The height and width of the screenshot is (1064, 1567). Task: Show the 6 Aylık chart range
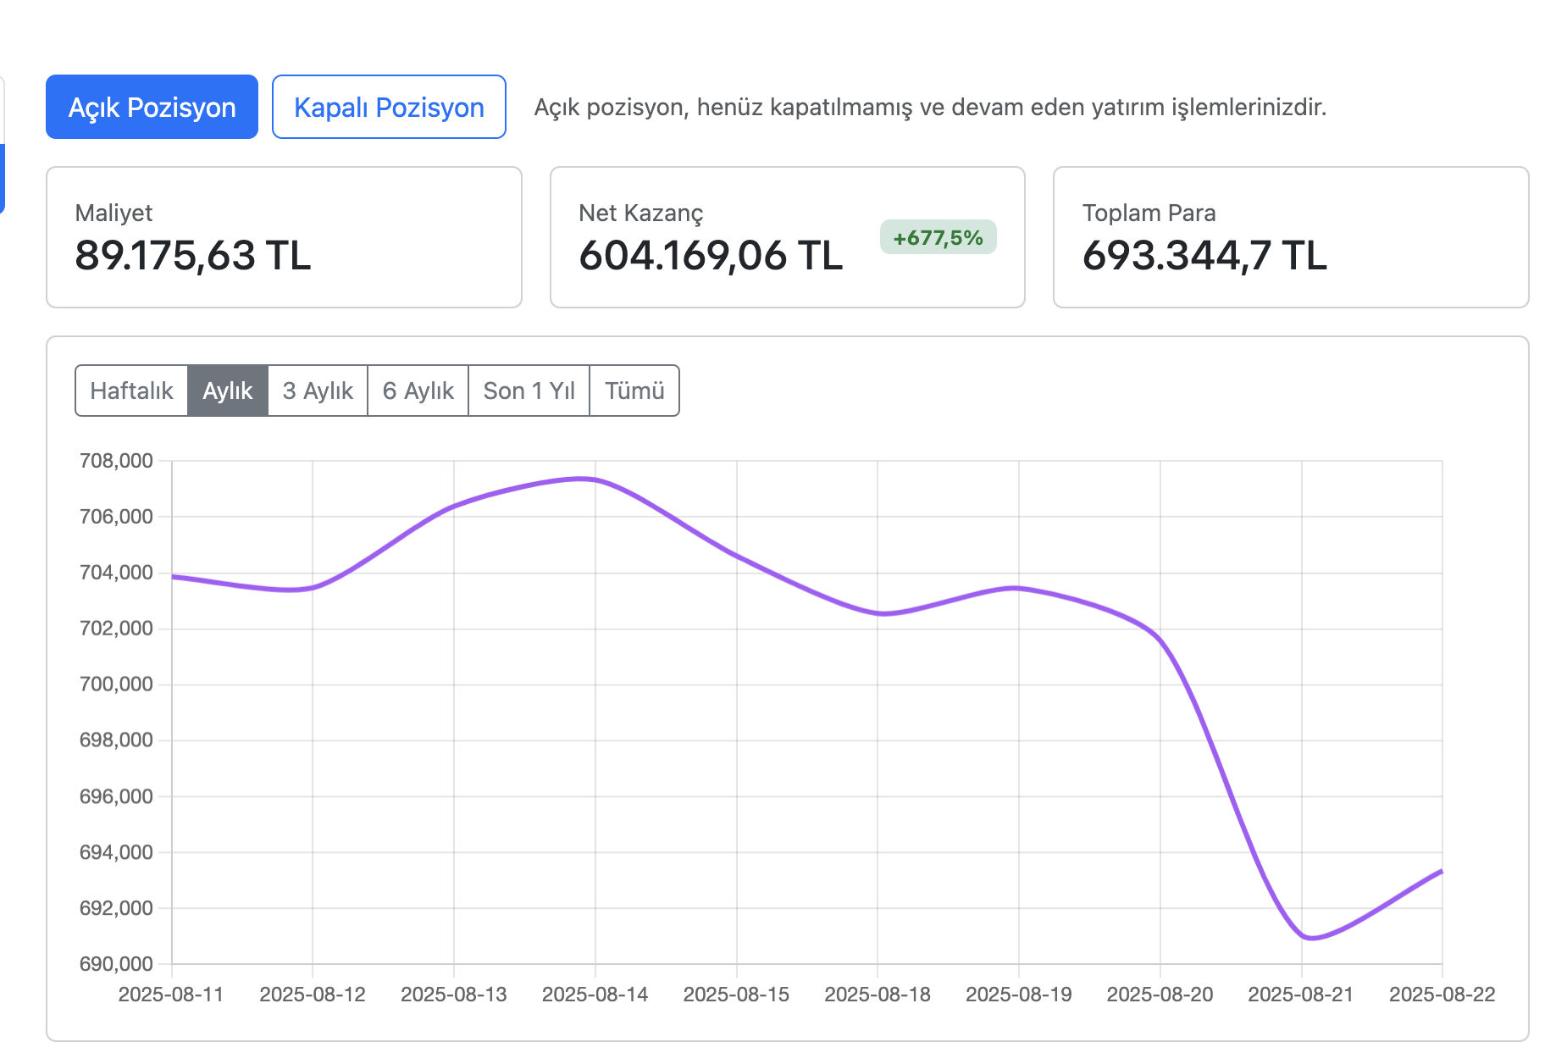click(x=418, y=391)
